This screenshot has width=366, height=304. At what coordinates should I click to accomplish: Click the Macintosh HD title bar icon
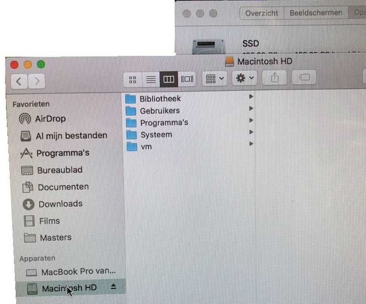(x=230, y=62)
